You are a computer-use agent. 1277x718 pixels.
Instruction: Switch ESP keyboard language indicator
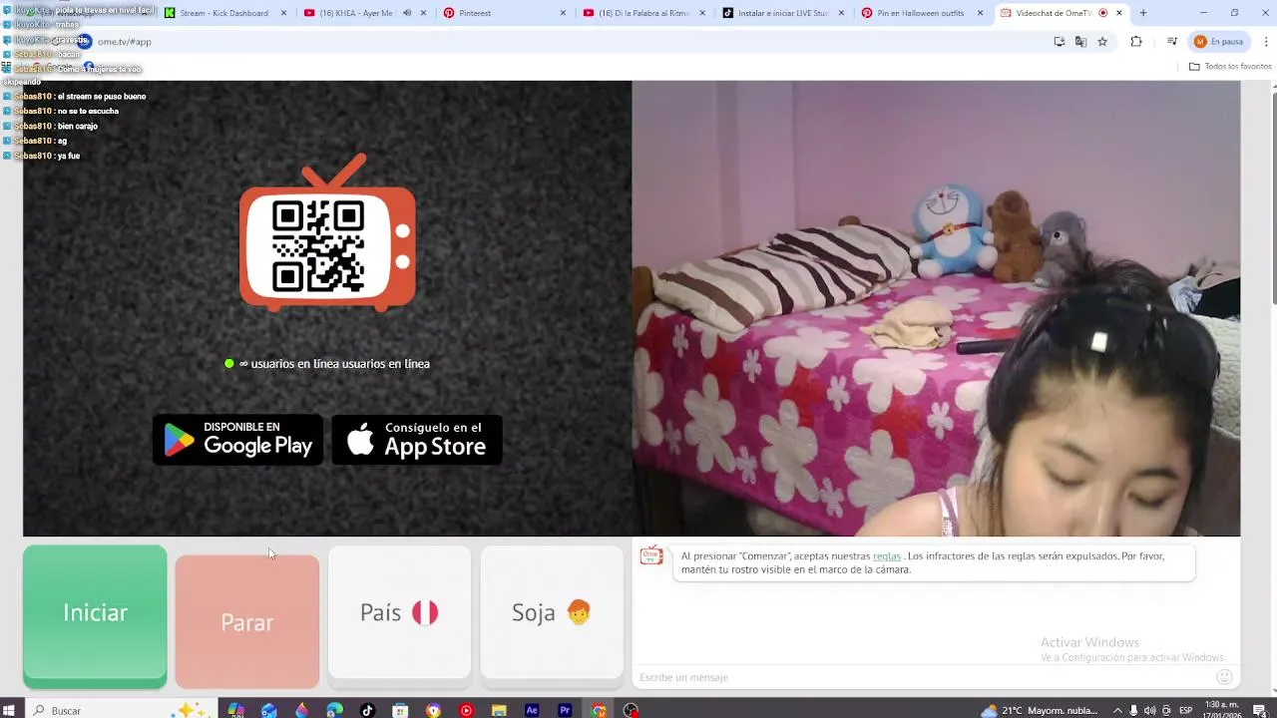pyautogui.click(x=1186, y=710)
